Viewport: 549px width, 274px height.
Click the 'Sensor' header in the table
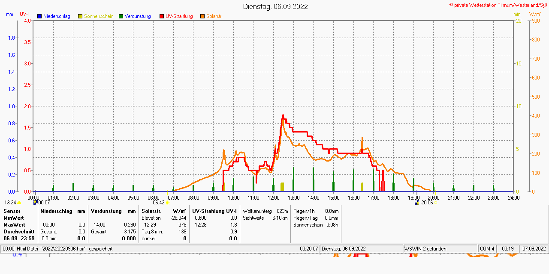point(11,211)
